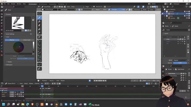The image size is (191, 107).
Task: Open the Blender app in taskbar
Action: [x=56, y=104]
